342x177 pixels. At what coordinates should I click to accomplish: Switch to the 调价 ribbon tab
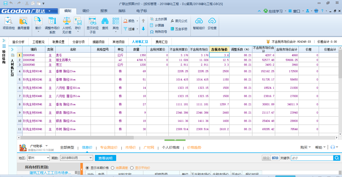pyautogui.click(x=86, y=11)
